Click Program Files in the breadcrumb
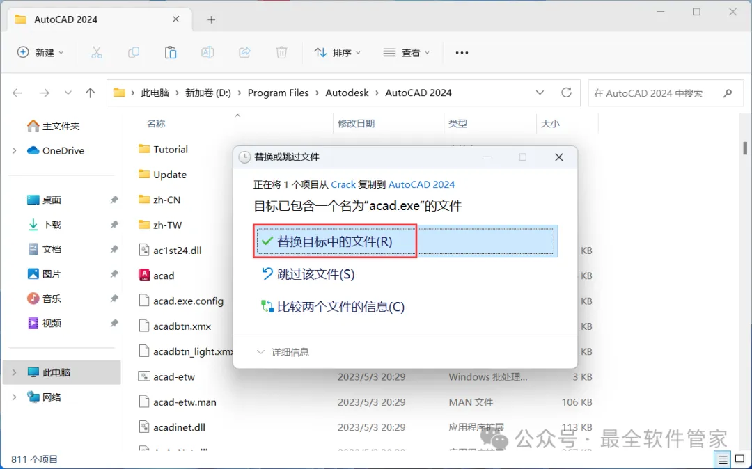Viewport: 752px width, 469px height. [278, 93]
